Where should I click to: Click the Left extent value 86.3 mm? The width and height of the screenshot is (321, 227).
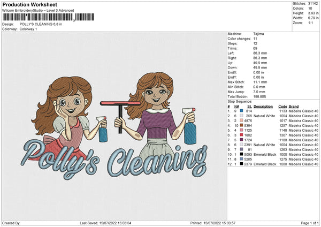[260, 53]
